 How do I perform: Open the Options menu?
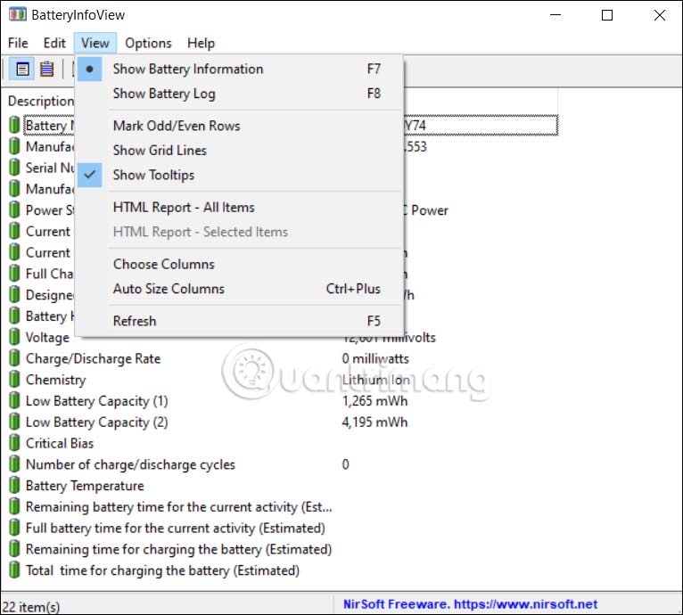(x=148, y=43)
